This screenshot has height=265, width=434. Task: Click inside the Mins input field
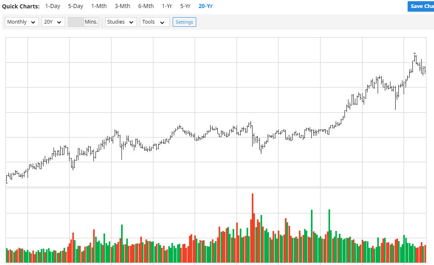76,22
